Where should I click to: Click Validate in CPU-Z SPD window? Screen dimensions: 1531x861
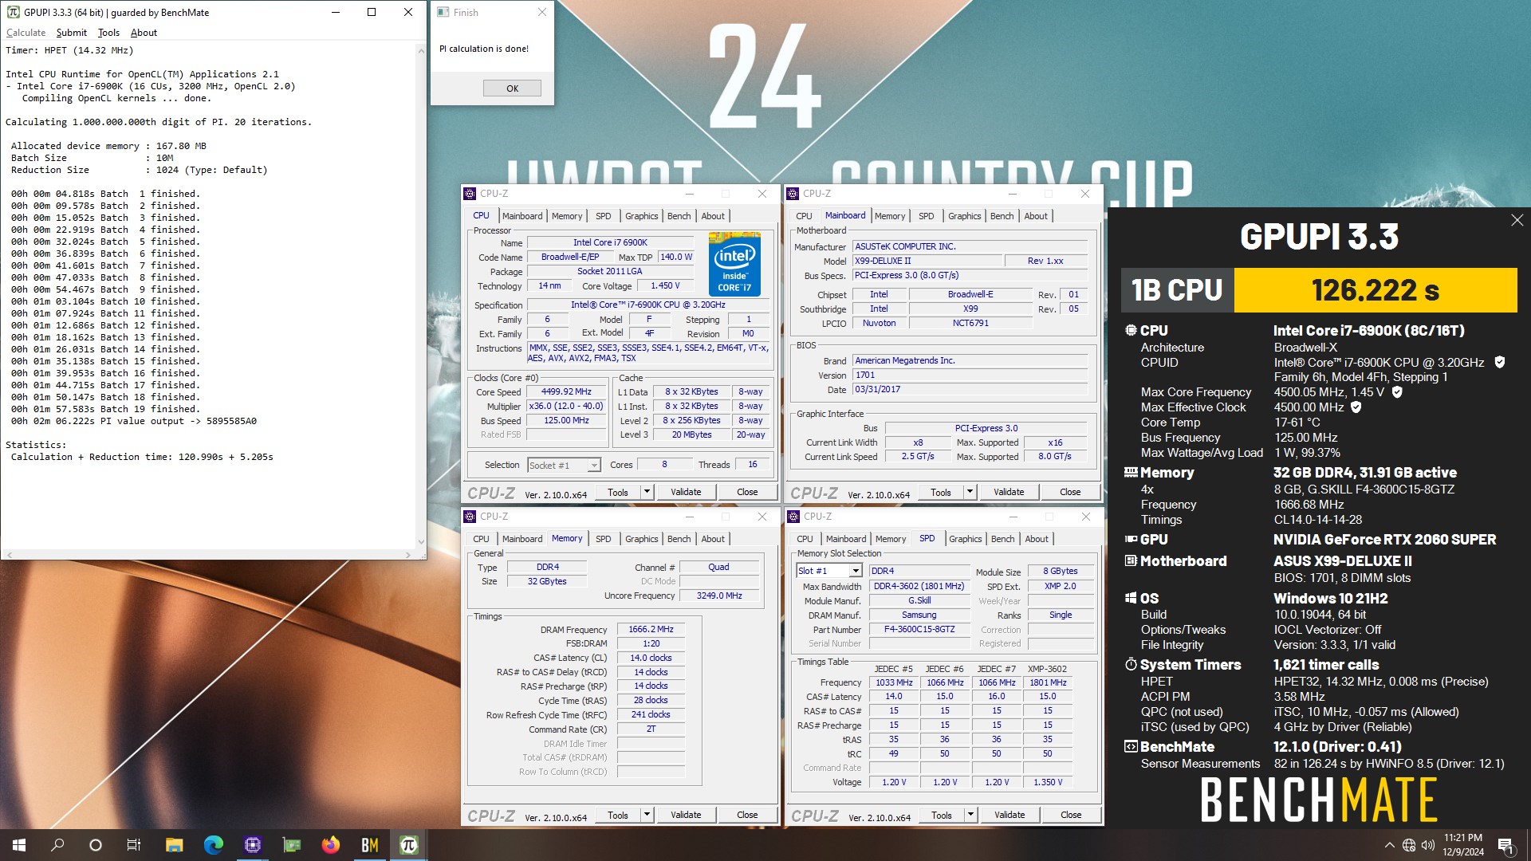coord(1010,815)
